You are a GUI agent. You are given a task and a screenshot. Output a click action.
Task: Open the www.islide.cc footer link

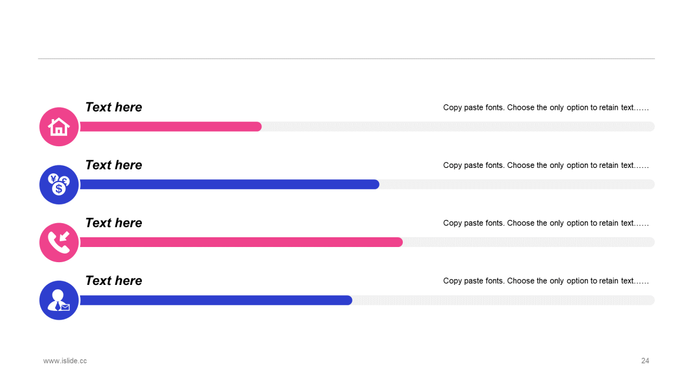65,361
